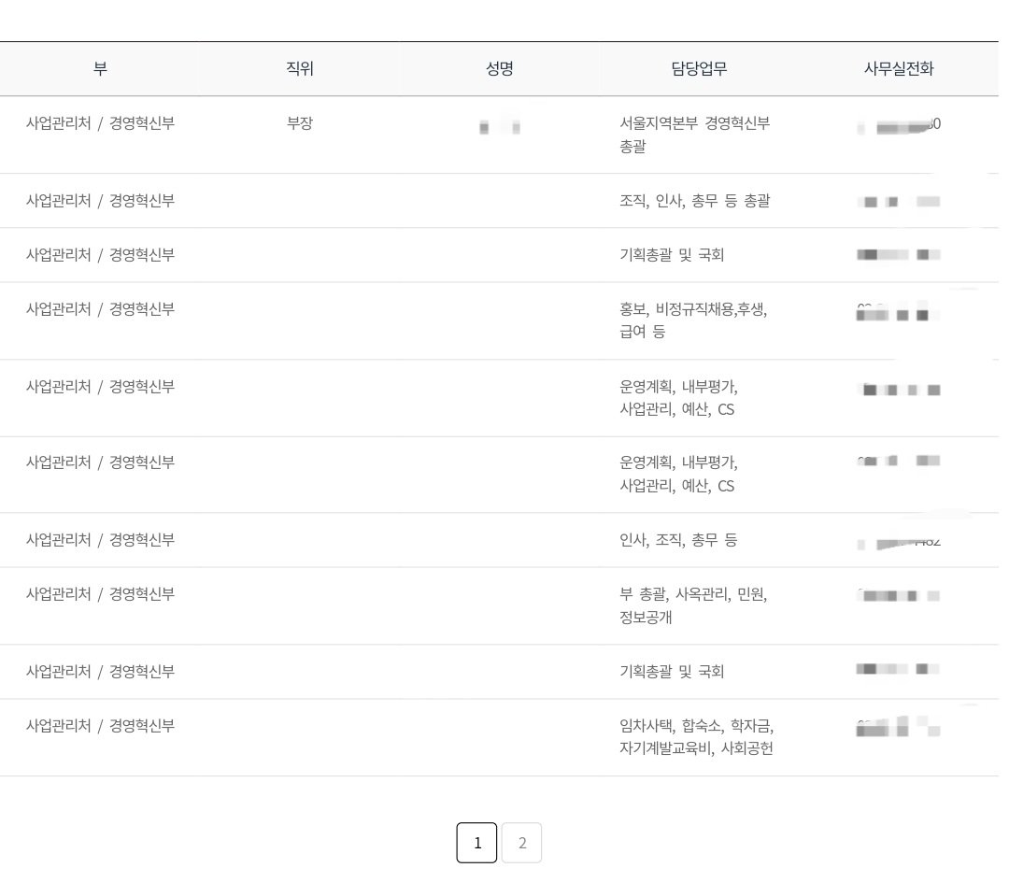Screen dimensions: 1009x882
Task: Select page 1 in the pagination
Action: (x=476, y=842)
